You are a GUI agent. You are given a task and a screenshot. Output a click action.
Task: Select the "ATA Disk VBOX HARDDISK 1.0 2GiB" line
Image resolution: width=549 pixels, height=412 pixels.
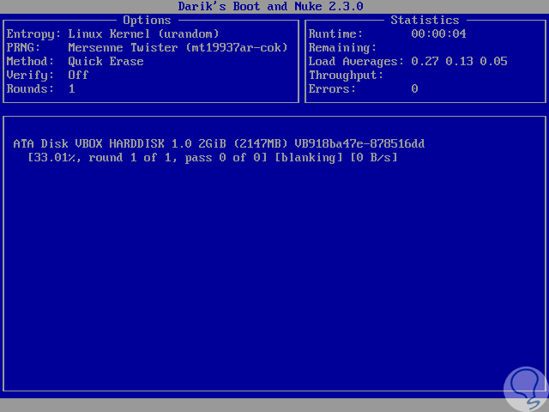(219, 143)
